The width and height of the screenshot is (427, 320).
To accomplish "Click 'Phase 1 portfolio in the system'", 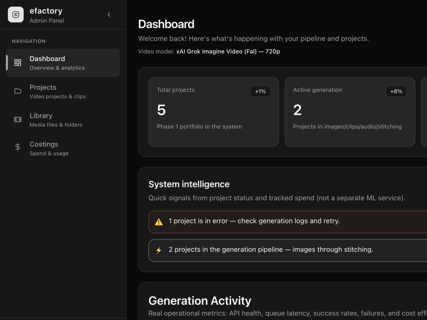I will (x=199, y=127).
